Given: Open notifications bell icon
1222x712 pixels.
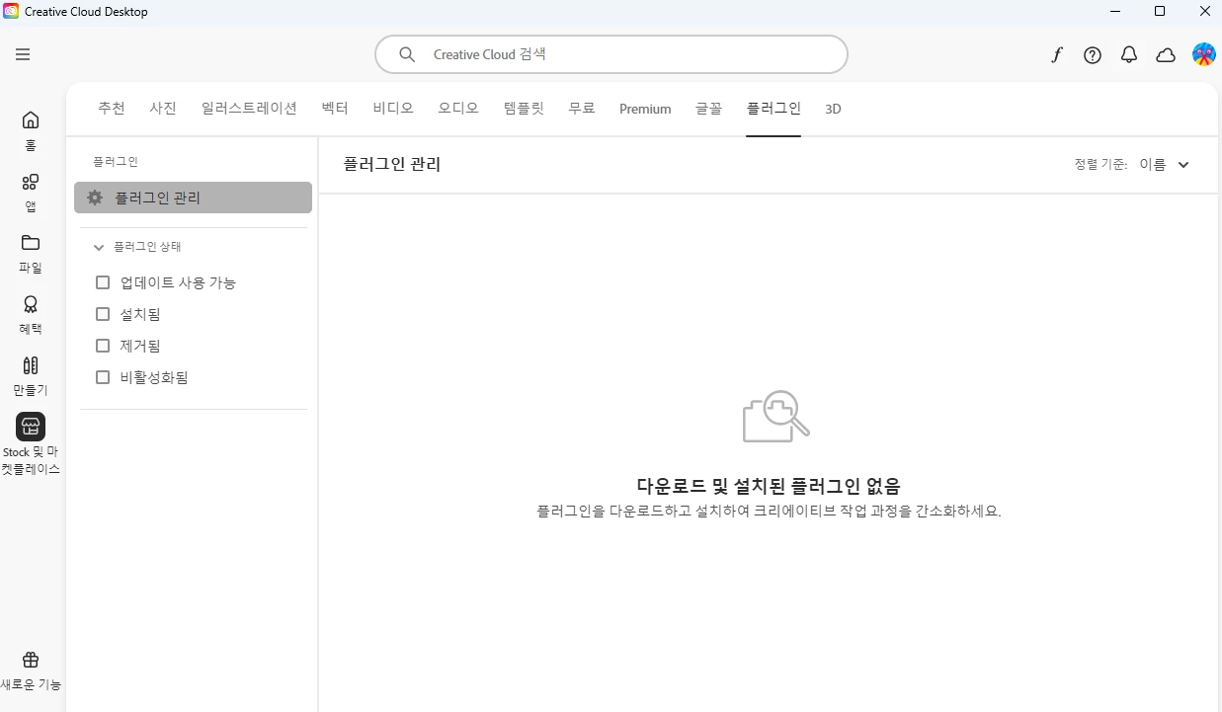Looking at the screenshot, I should 1129,55.
